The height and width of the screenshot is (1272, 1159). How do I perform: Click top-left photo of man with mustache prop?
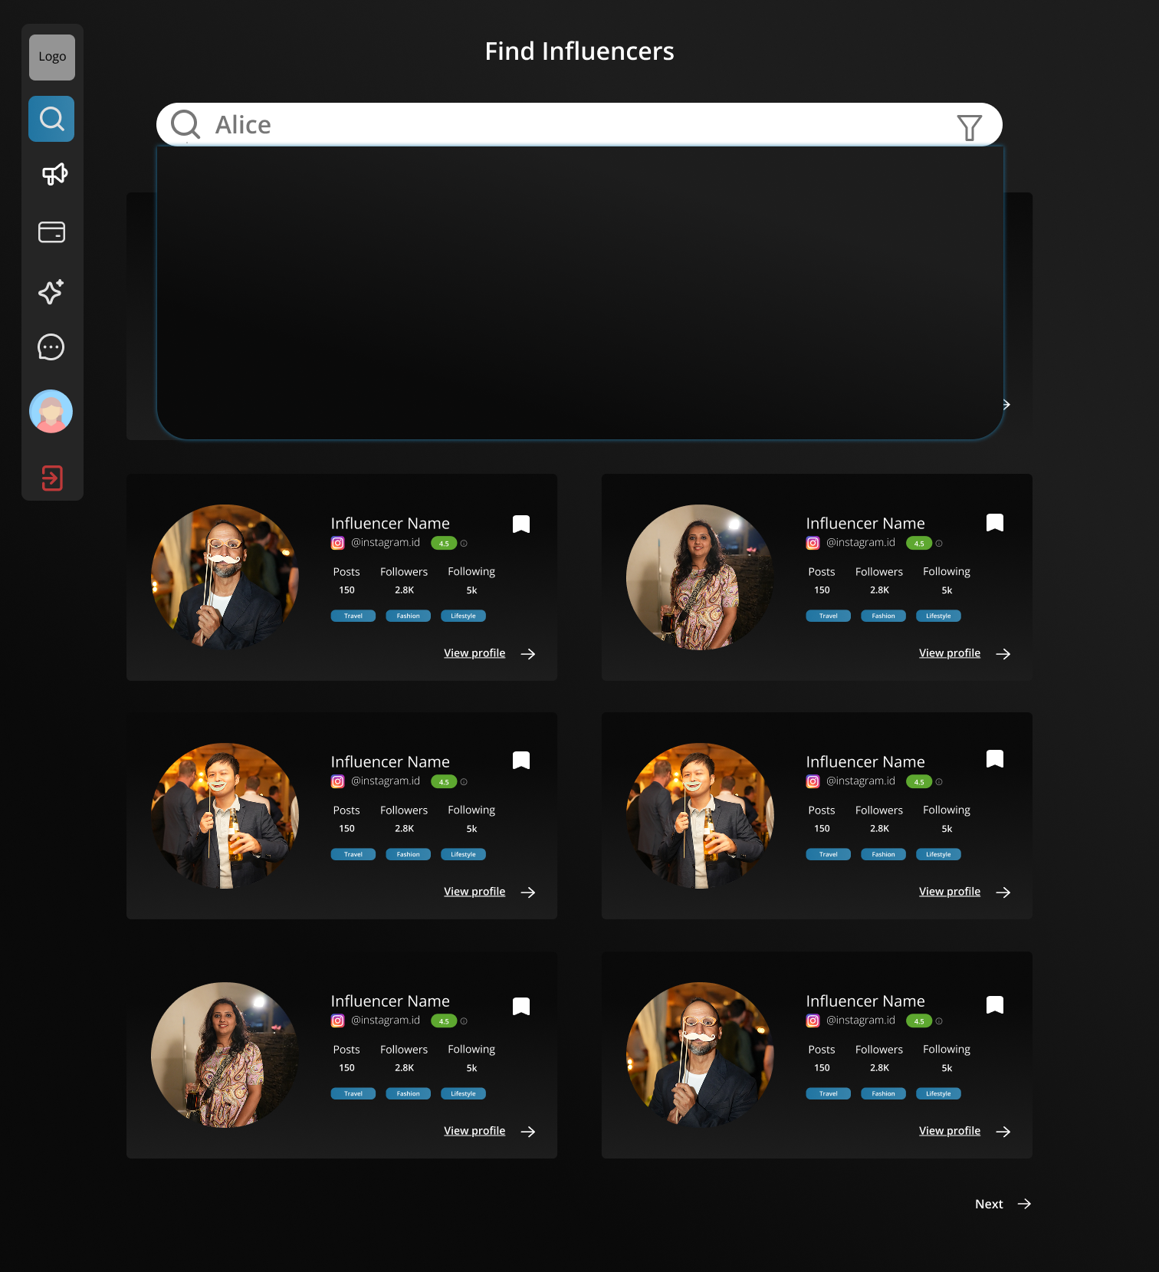[x=225, y=577]
